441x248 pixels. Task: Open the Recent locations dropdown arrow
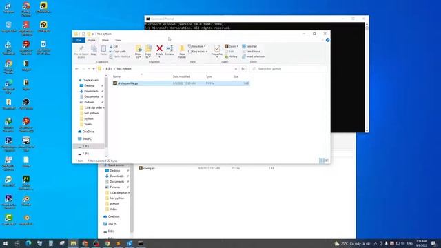[89, 69]
